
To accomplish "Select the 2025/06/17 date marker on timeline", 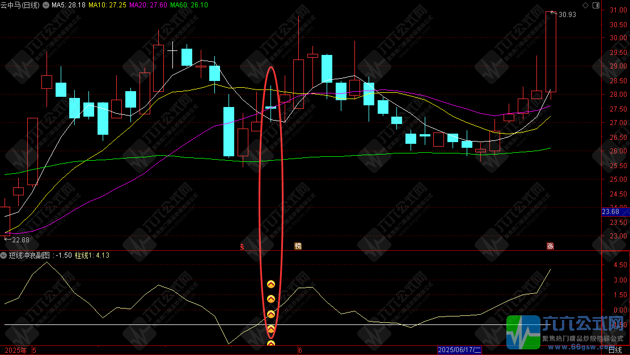I will [x=459, y=350].
